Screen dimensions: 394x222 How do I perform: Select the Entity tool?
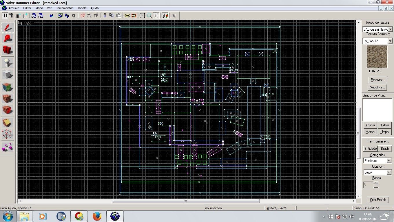tap(8, 62)
